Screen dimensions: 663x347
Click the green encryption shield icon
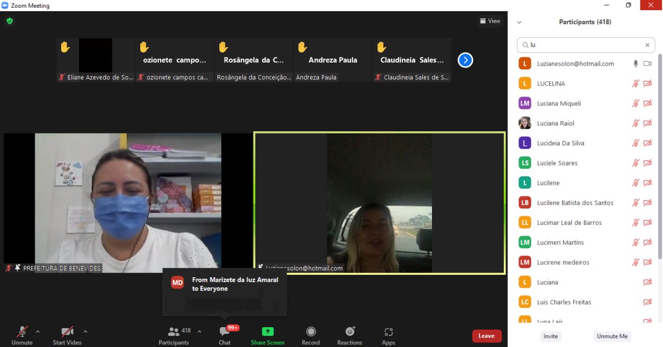(10, 21)
